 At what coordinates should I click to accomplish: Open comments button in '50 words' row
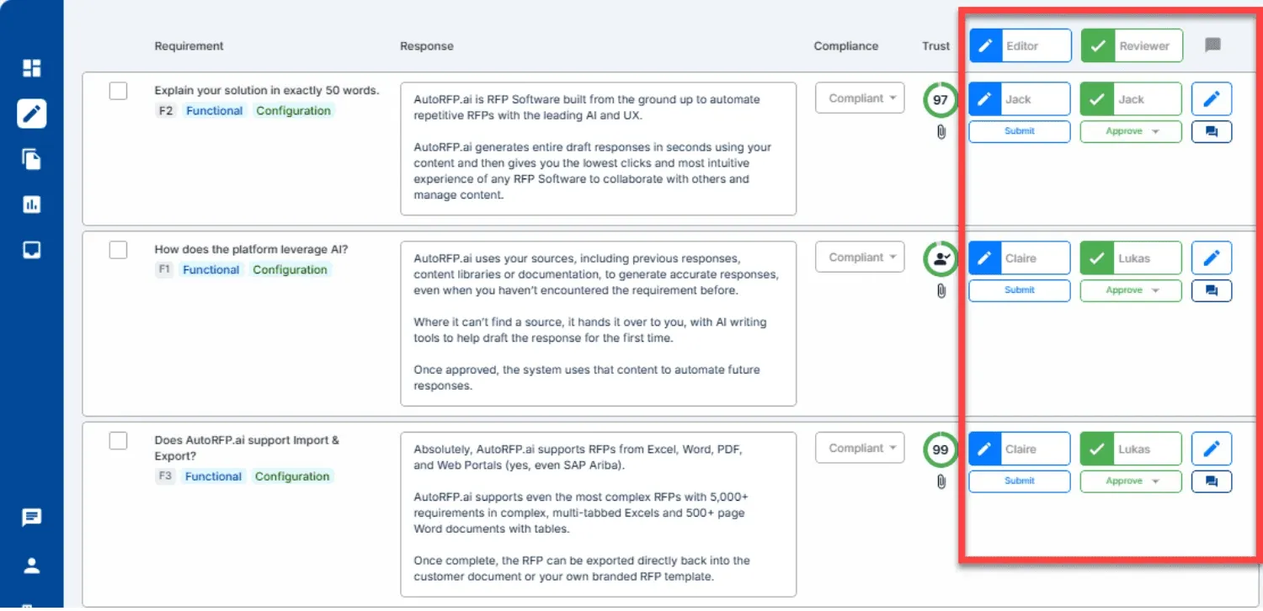[1212, 131]
